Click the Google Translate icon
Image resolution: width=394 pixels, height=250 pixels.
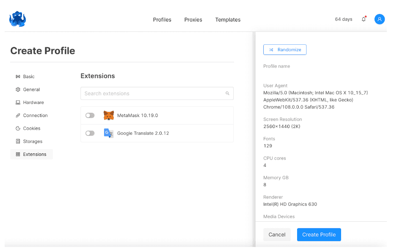coord(109,133)
